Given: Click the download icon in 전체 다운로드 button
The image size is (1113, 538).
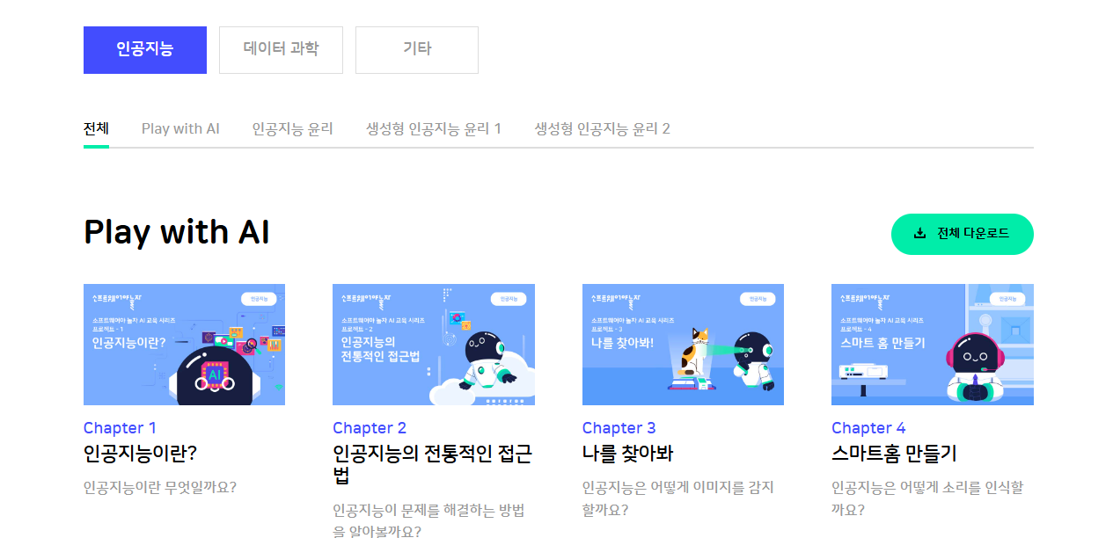Looking at the screenshot, I should point(920,234).
